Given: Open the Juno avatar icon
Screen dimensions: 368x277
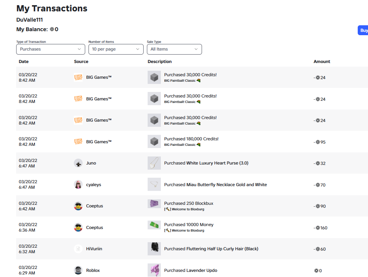Looking at the screenshot, I should point(78,163).
